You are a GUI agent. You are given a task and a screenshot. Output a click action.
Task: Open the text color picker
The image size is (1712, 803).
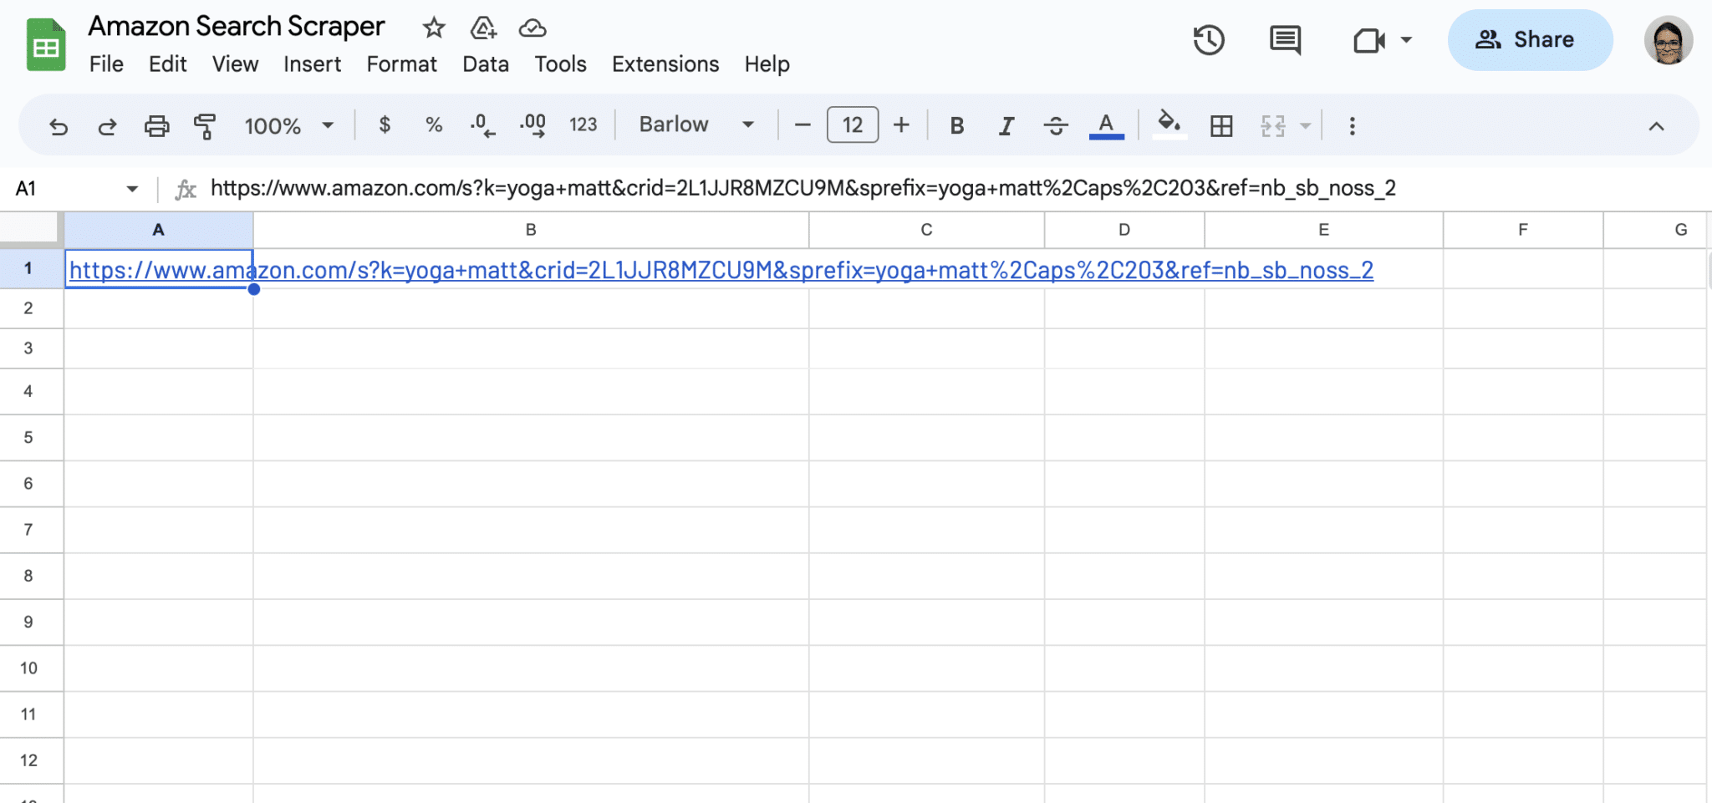(x=1105, y=125)
